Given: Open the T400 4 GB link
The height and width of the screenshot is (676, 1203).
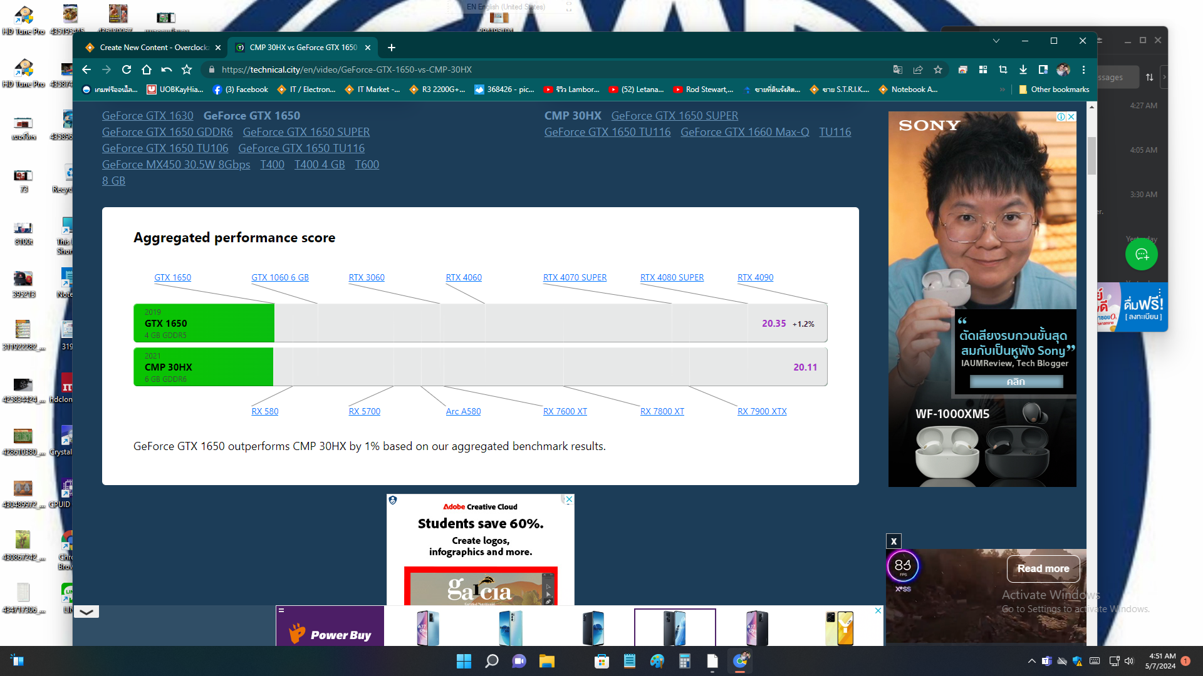Looking at the screenshot, I should click(x=320, y=165).
